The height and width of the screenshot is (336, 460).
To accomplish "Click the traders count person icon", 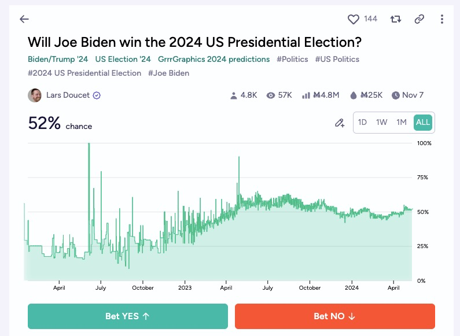I will [234, 95].
